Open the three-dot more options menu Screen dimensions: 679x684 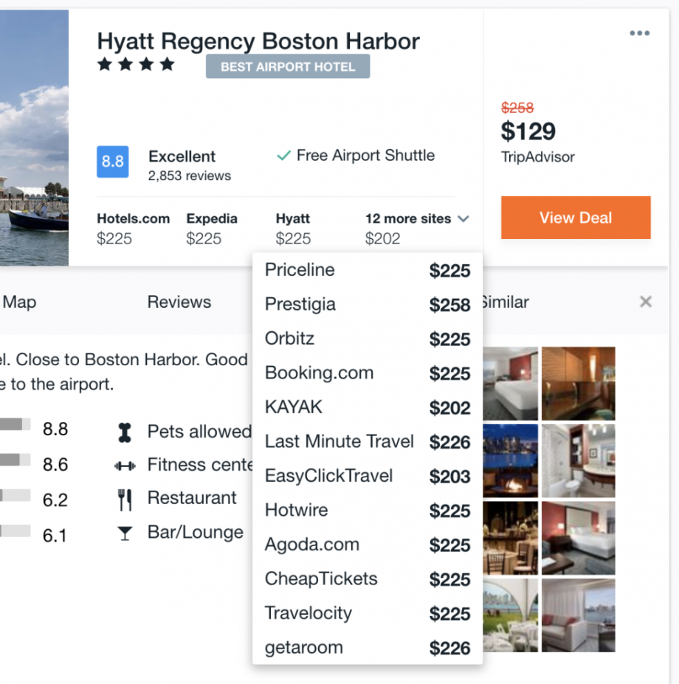pyautogui.click(x=639, y=34)
